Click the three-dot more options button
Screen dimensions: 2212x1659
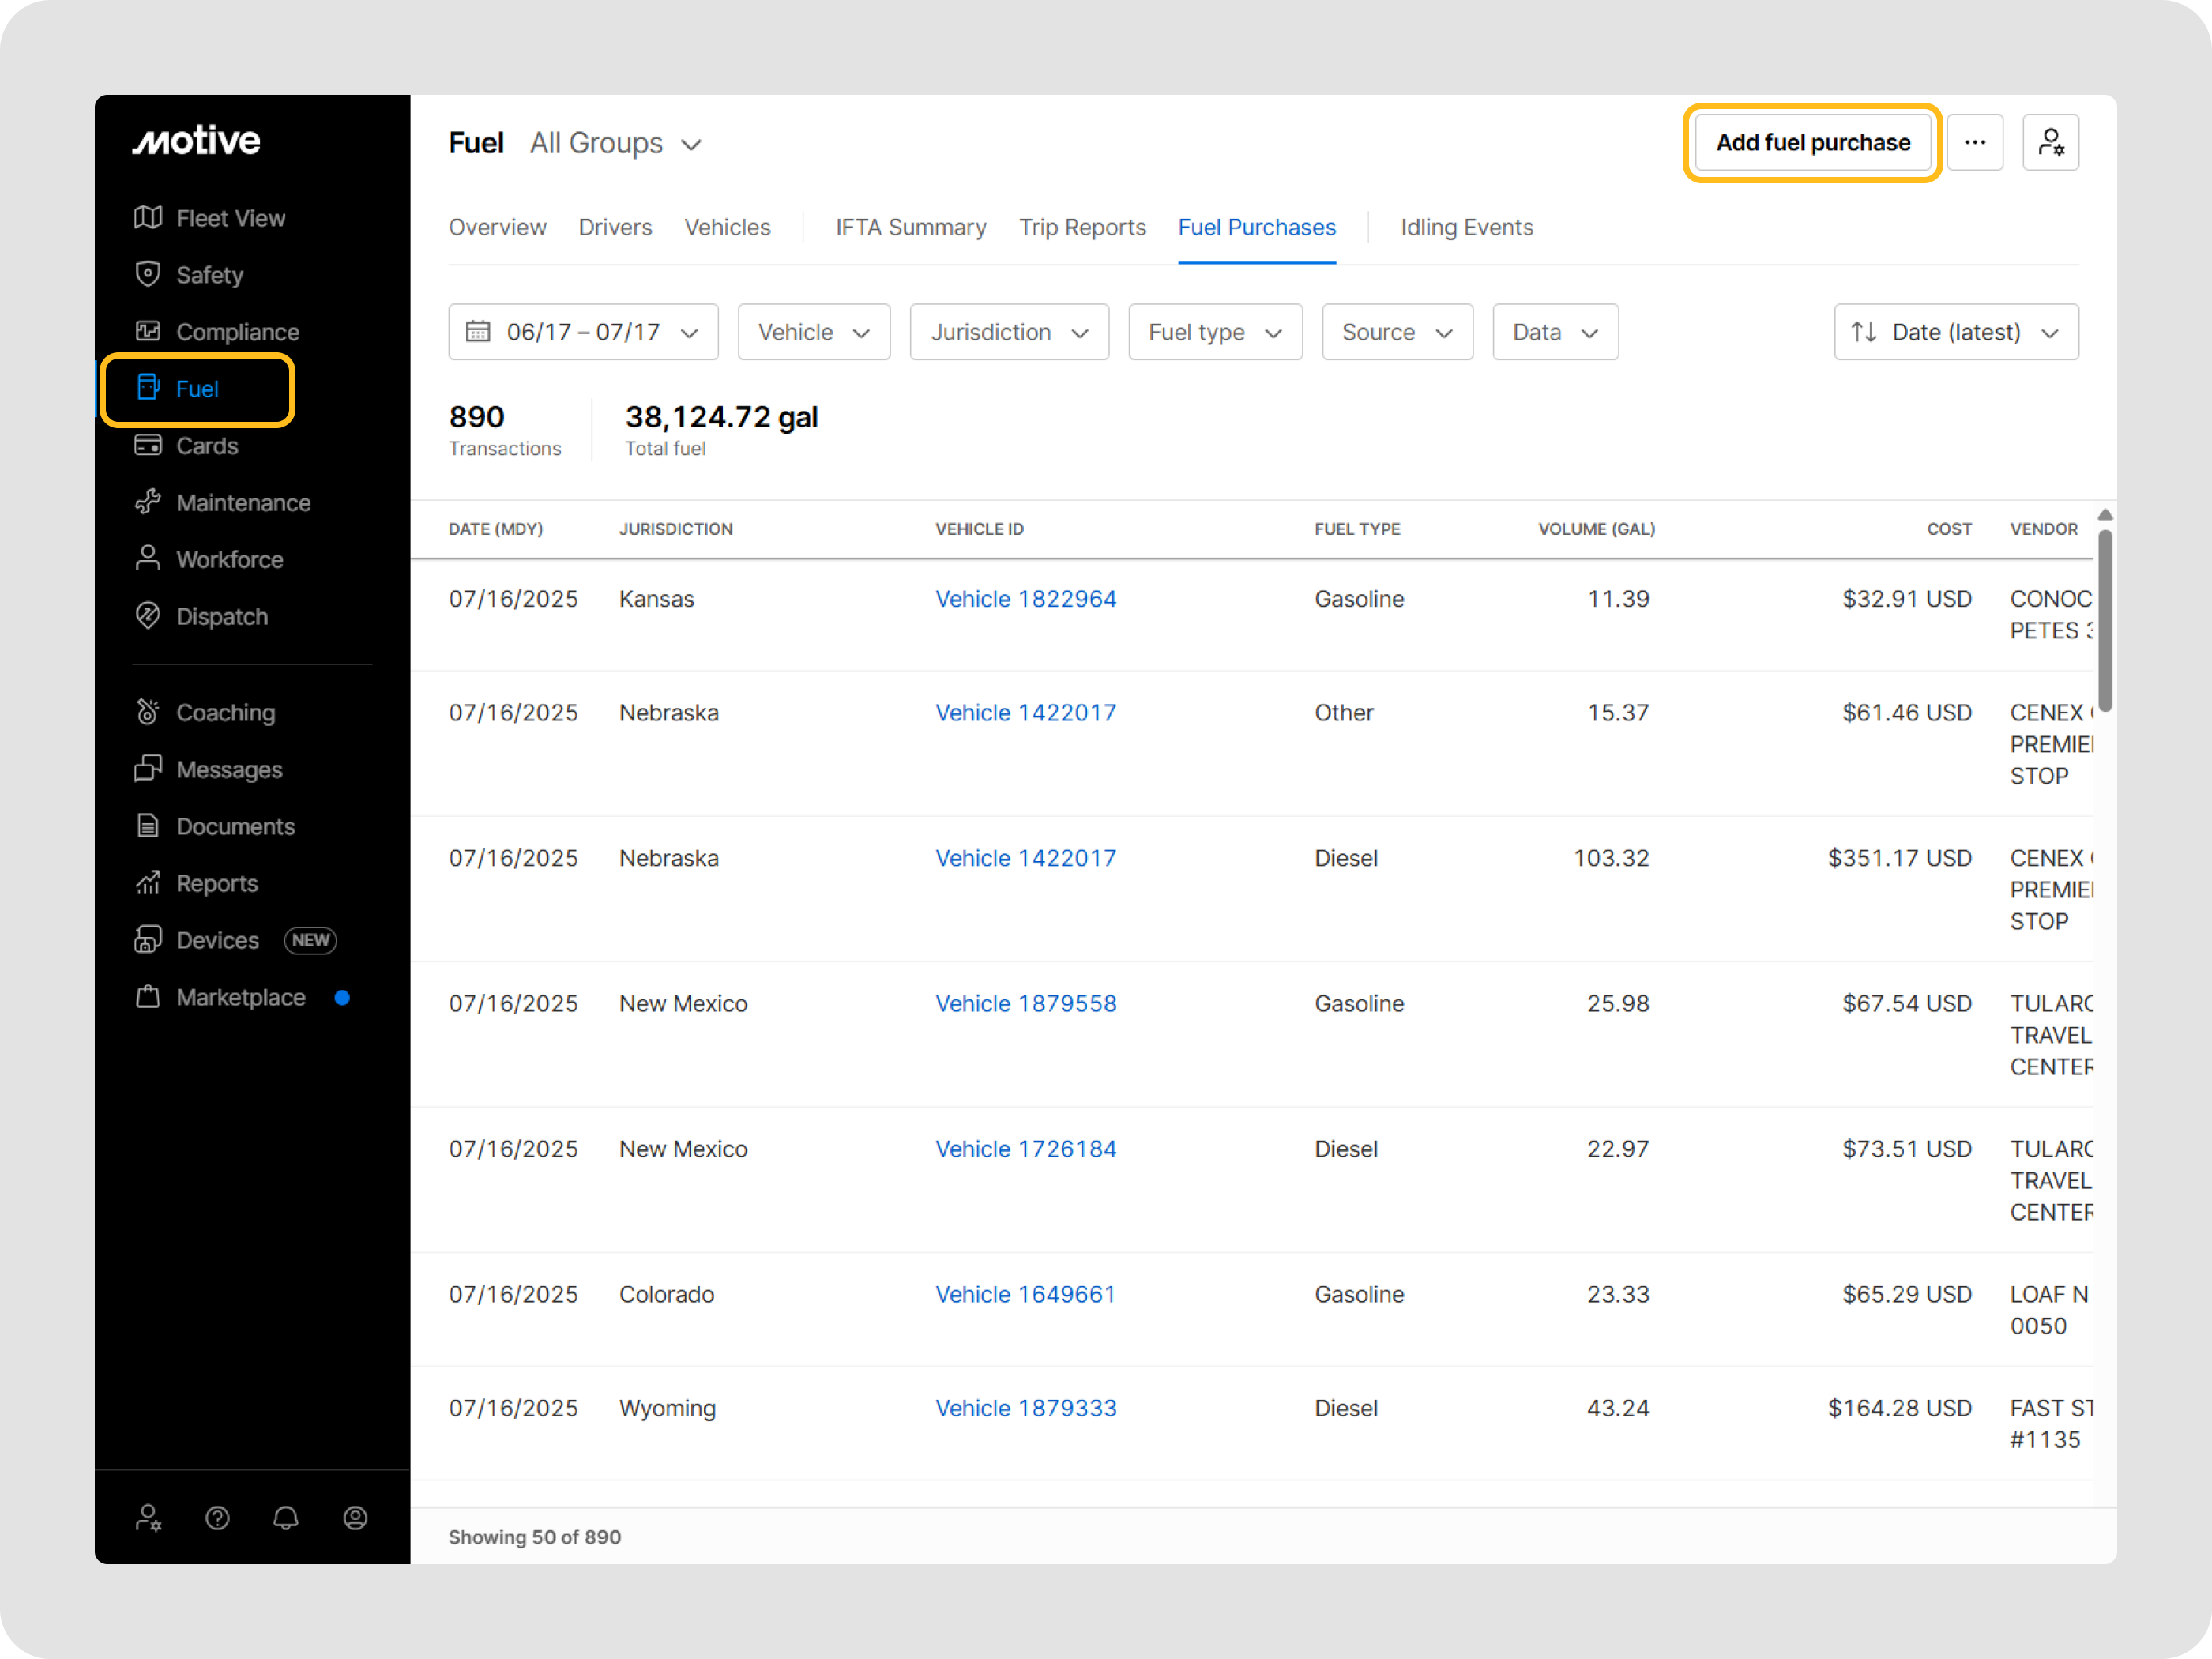[1974, 143]
